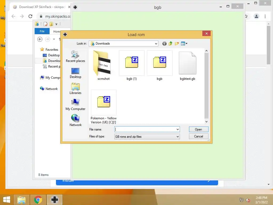Click the Cancel button
The width and height of the screenshot is (273, 205).
198,136
